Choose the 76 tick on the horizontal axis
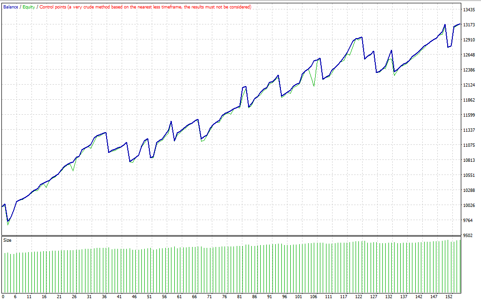The width and height of the screenshot is (481, 301). 224,297
